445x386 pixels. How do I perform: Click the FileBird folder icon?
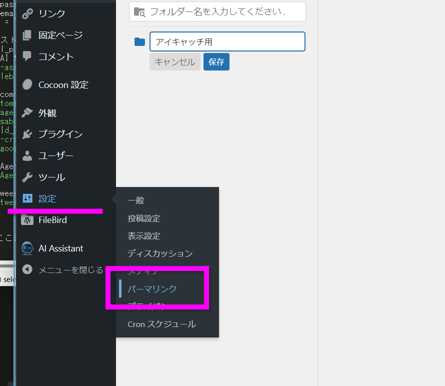[x=27, y=220]
